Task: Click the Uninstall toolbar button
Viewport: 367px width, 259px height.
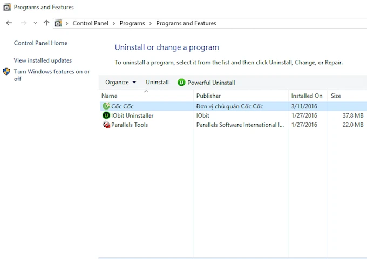Action: 157,83
